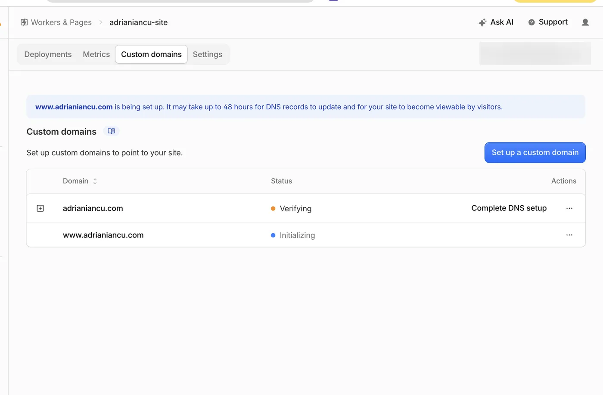Click the Custom domains section heading
The image size is (603, 395).
tap(62, 132)
